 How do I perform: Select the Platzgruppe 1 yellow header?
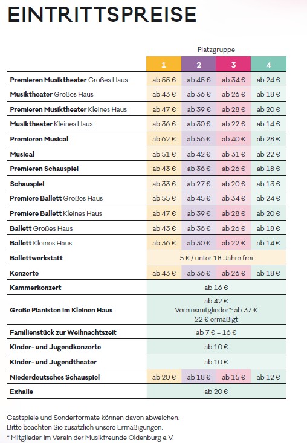[164, 64]
